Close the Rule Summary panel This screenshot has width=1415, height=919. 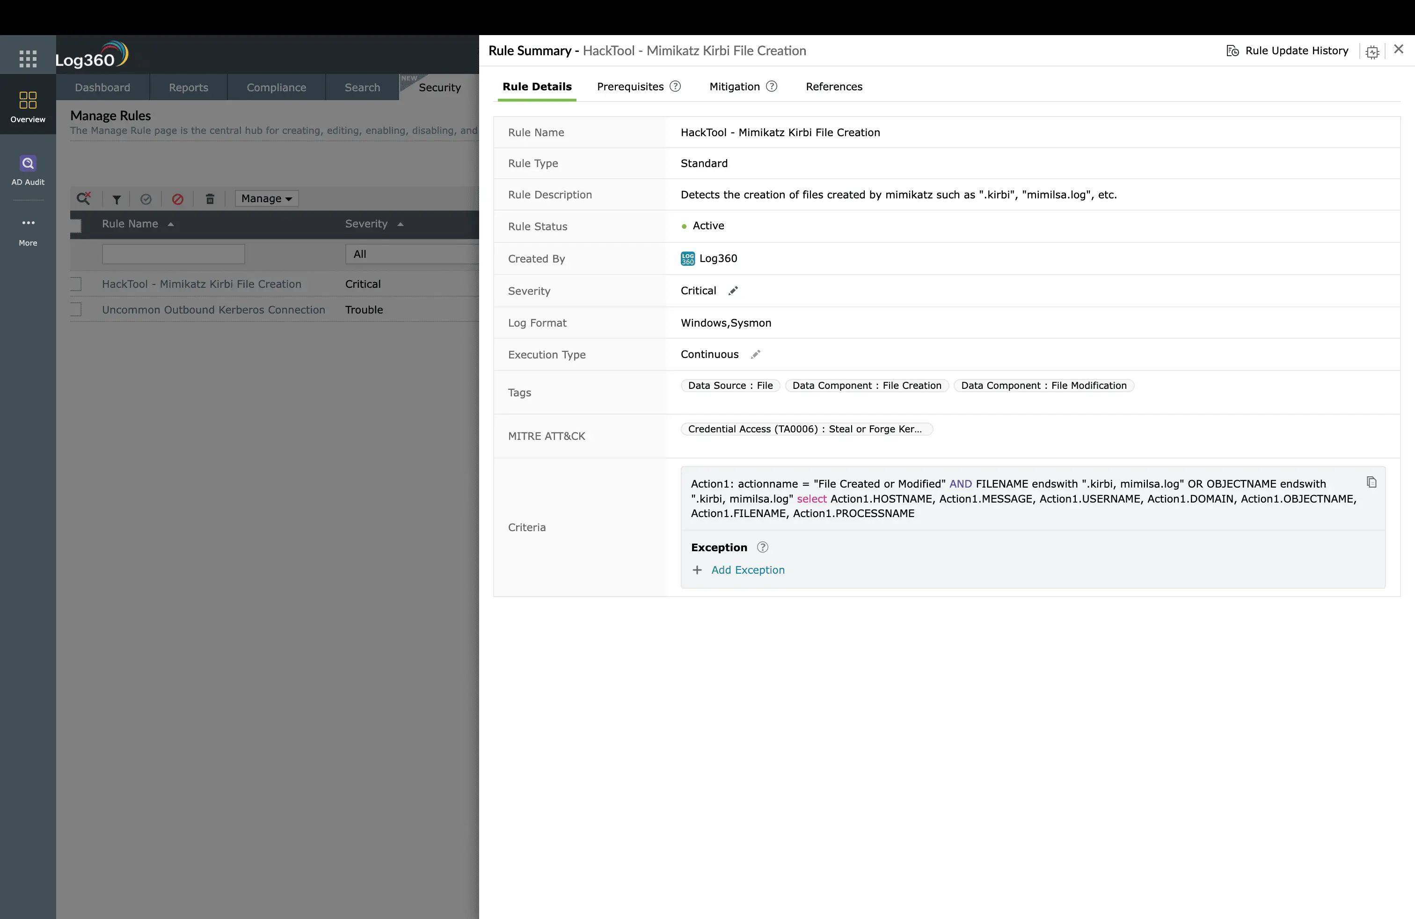[1399, 49]
